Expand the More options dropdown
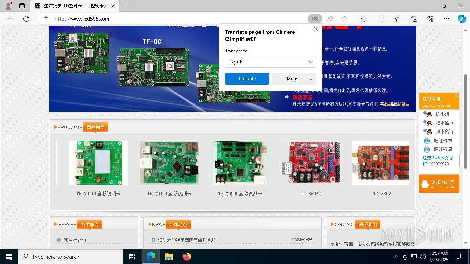 point(294,79)
